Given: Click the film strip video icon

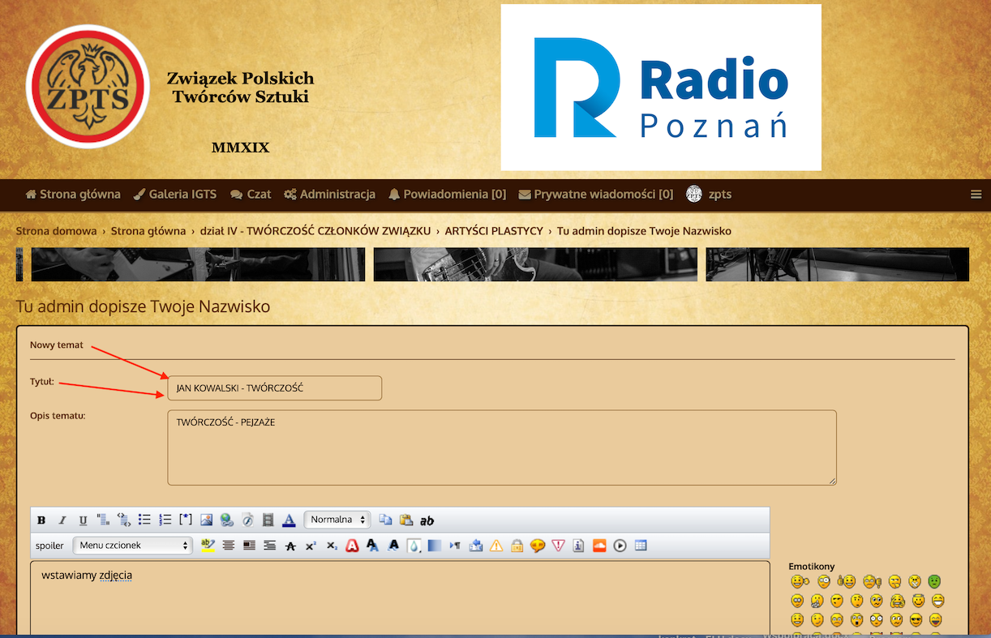Looking at the screenshot, I should (268, 520).
